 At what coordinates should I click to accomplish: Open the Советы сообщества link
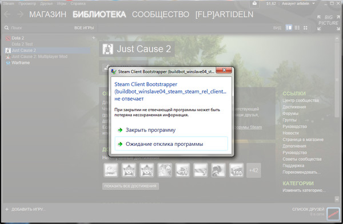coord(302,159)
